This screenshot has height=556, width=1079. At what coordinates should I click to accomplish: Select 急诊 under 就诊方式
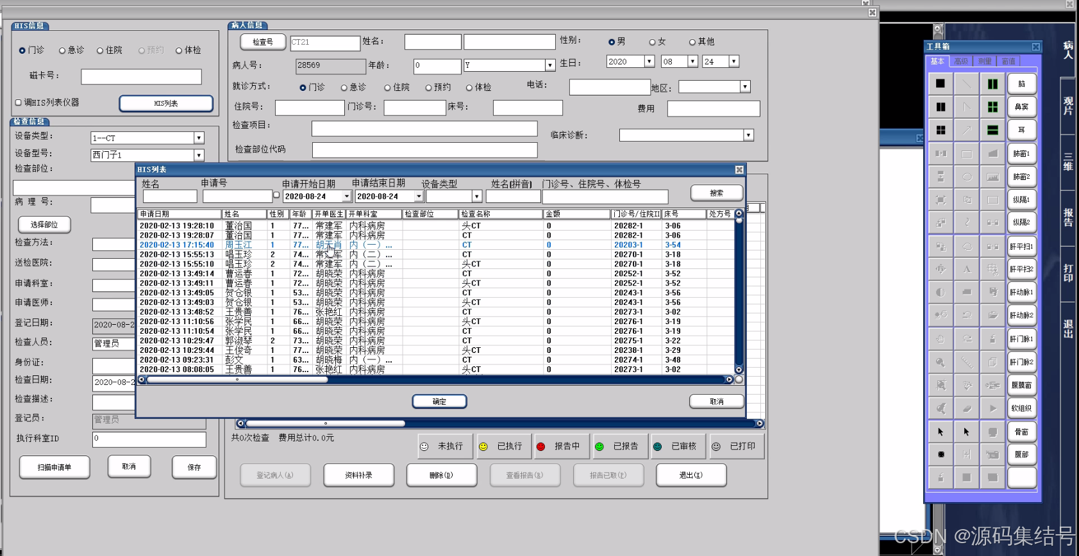point(344,88)
